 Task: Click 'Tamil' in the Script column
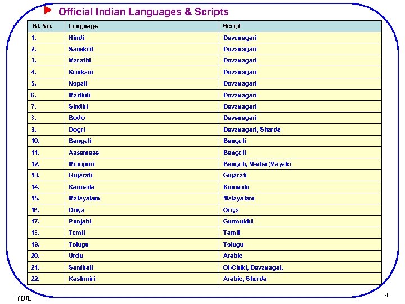(300, 233)
